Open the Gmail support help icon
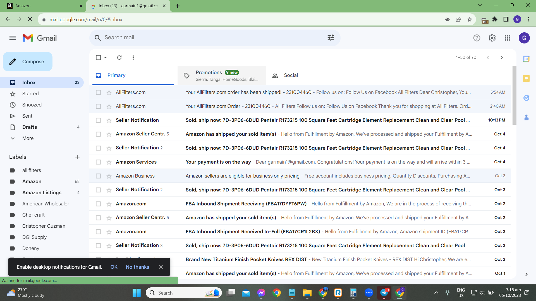Viewport: 536px width, 301px height. point(477,38)
